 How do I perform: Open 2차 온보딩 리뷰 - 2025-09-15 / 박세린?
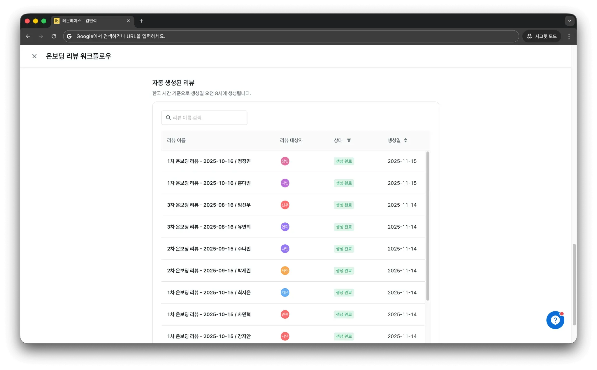tap(209, 271)
